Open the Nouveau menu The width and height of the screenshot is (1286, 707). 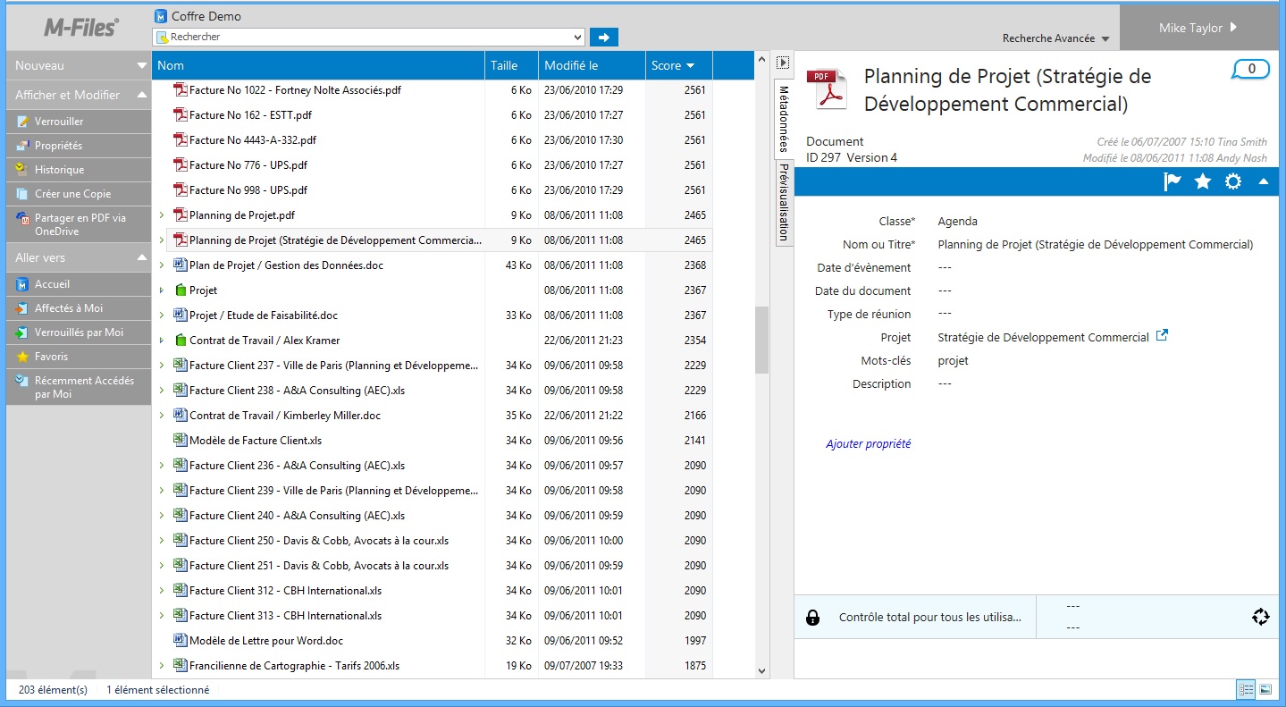coord(79,65)
